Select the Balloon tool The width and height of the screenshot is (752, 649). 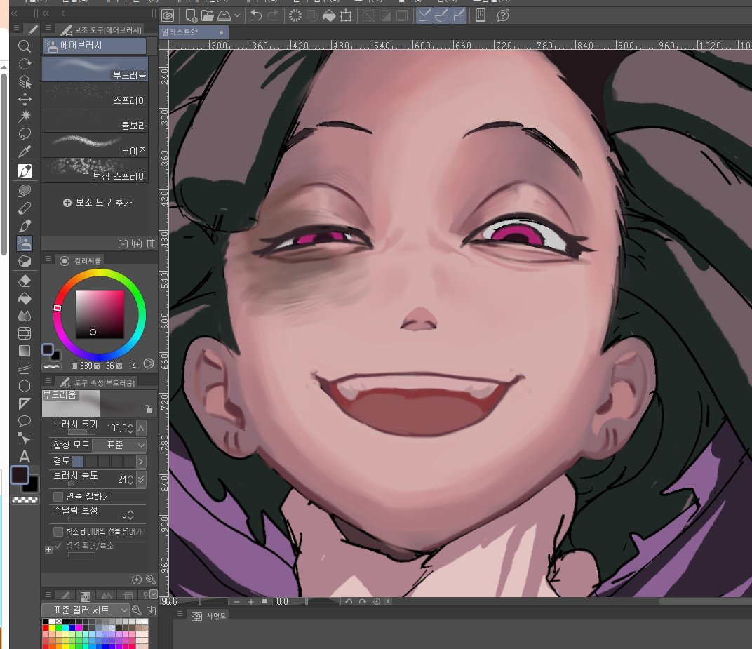[25, 421]
